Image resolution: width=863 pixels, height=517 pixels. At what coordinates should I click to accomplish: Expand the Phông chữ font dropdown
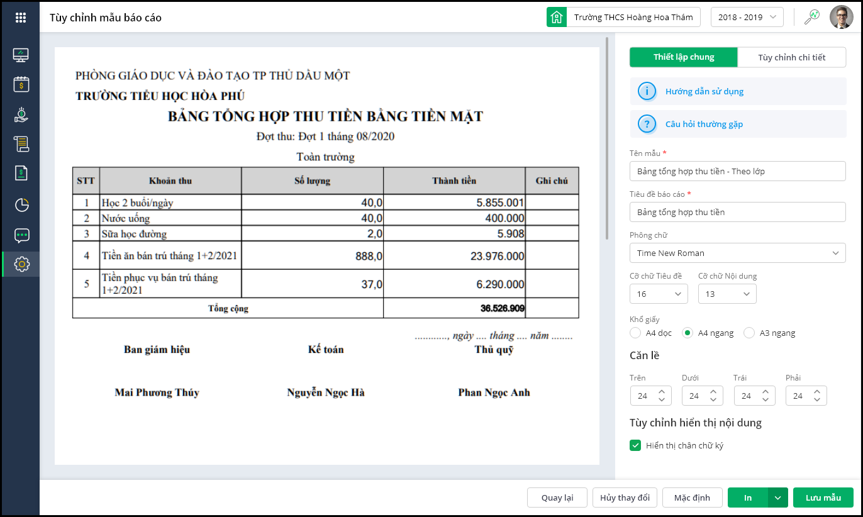737,253
